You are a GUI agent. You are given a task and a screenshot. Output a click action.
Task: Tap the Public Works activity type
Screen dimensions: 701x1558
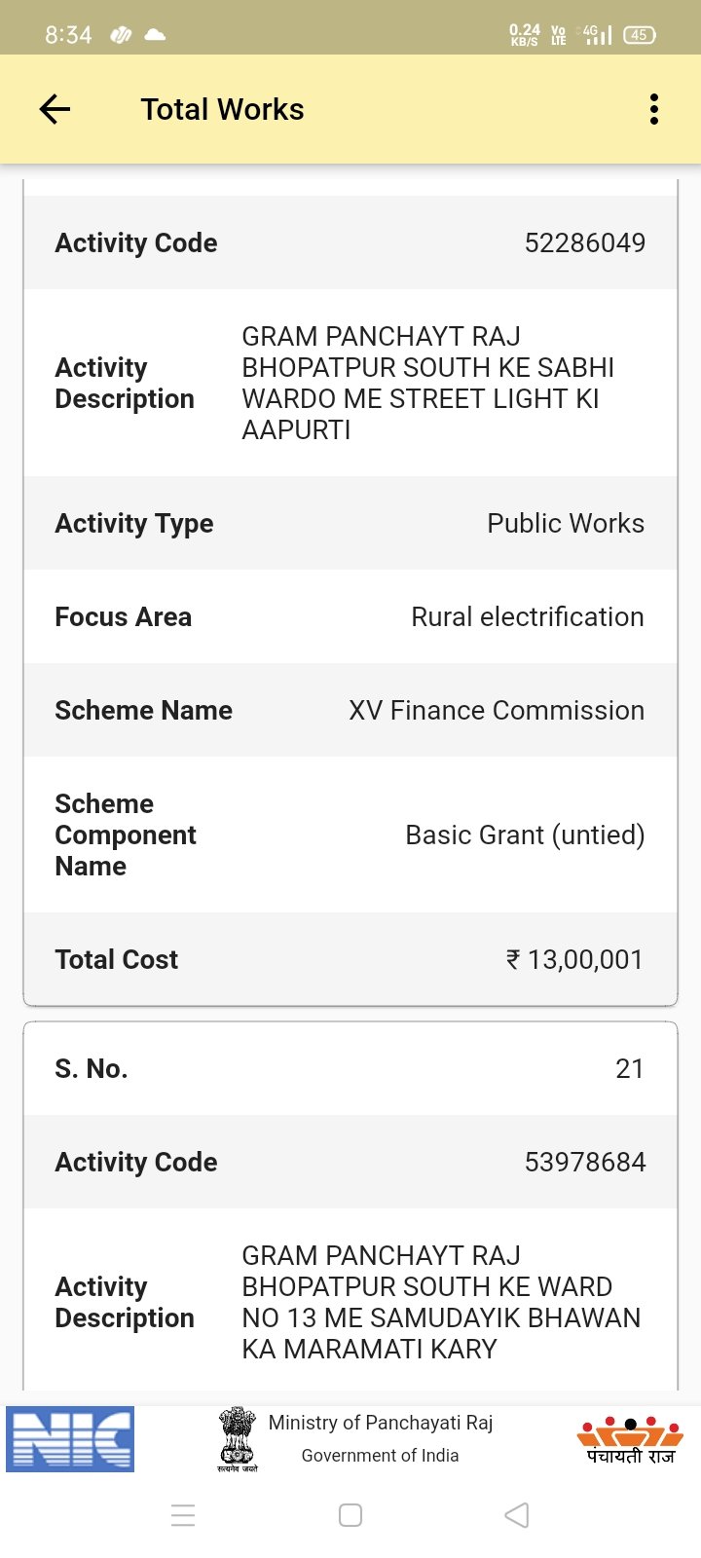(x=565, y=523)
